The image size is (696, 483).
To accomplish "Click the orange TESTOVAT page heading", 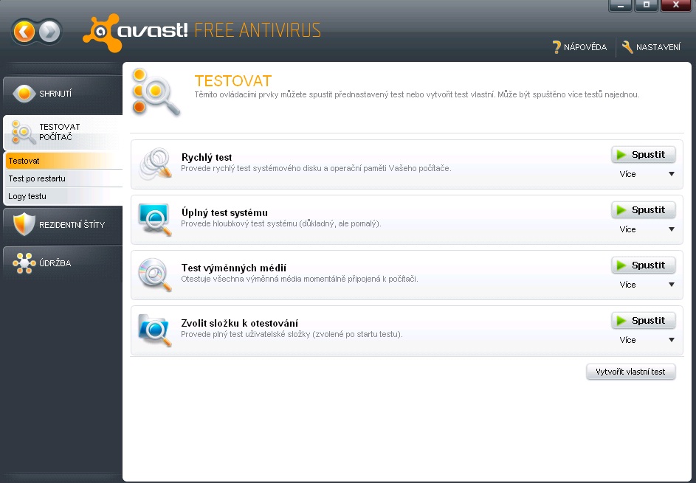I will click(233, 81).
